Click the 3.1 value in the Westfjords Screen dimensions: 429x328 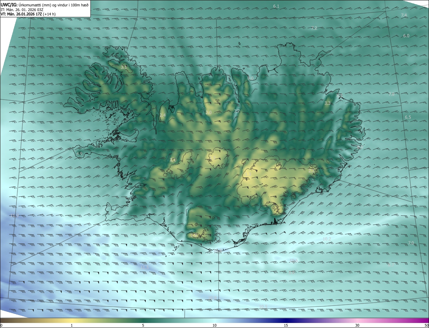tap(124, 67)
